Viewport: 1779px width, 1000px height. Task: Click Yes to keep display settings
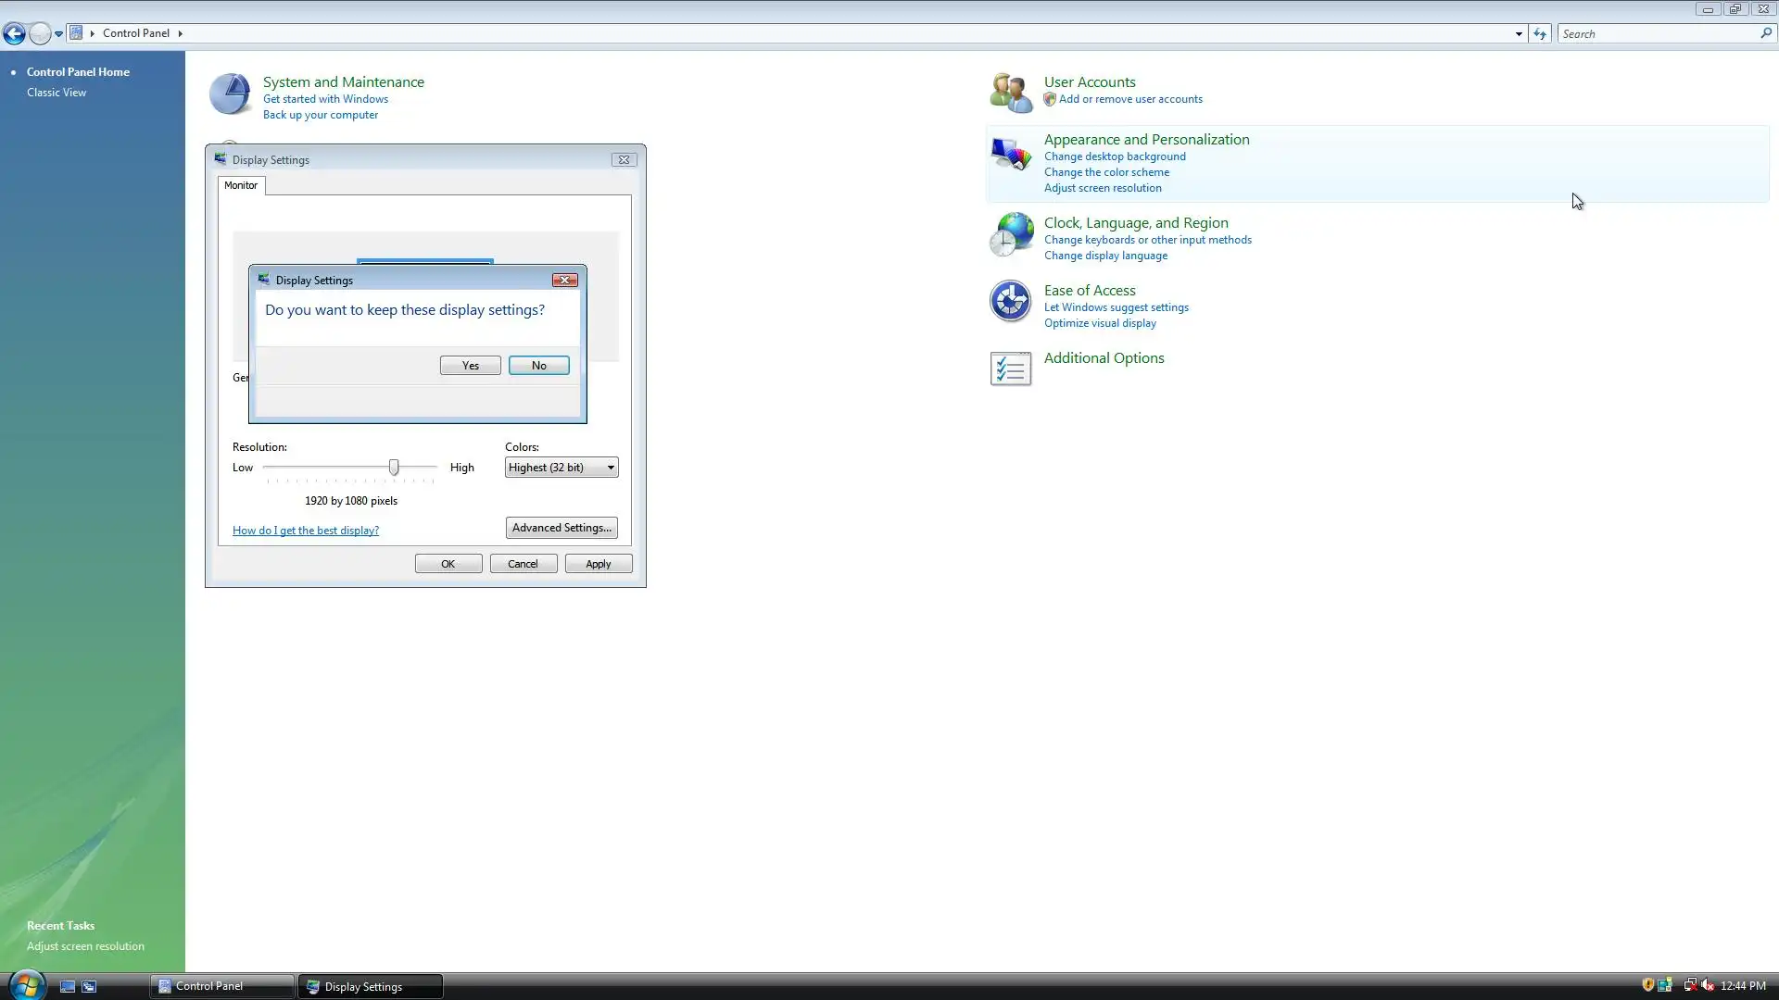[x=470, y=366]
